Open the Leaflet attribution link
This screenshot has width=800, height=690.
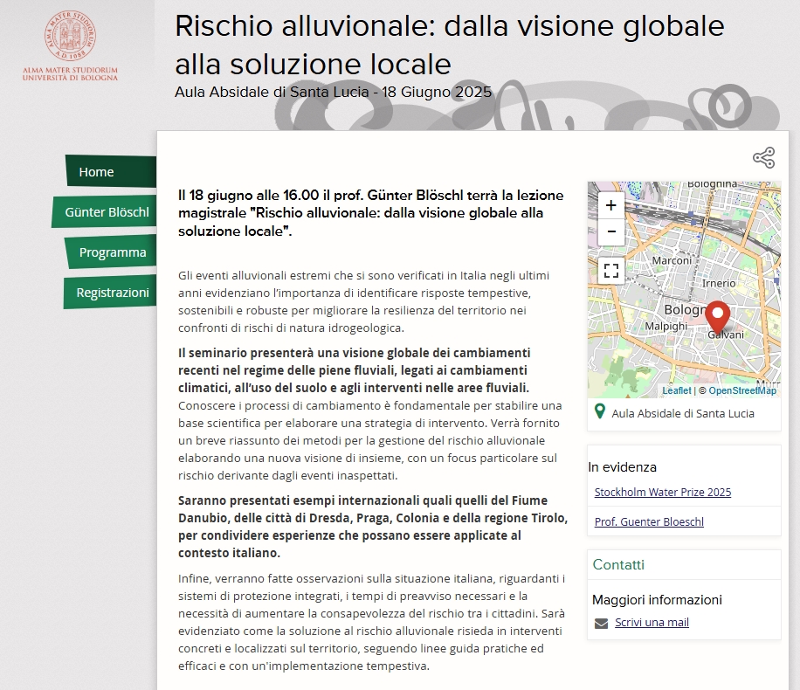tap(677, 390)
